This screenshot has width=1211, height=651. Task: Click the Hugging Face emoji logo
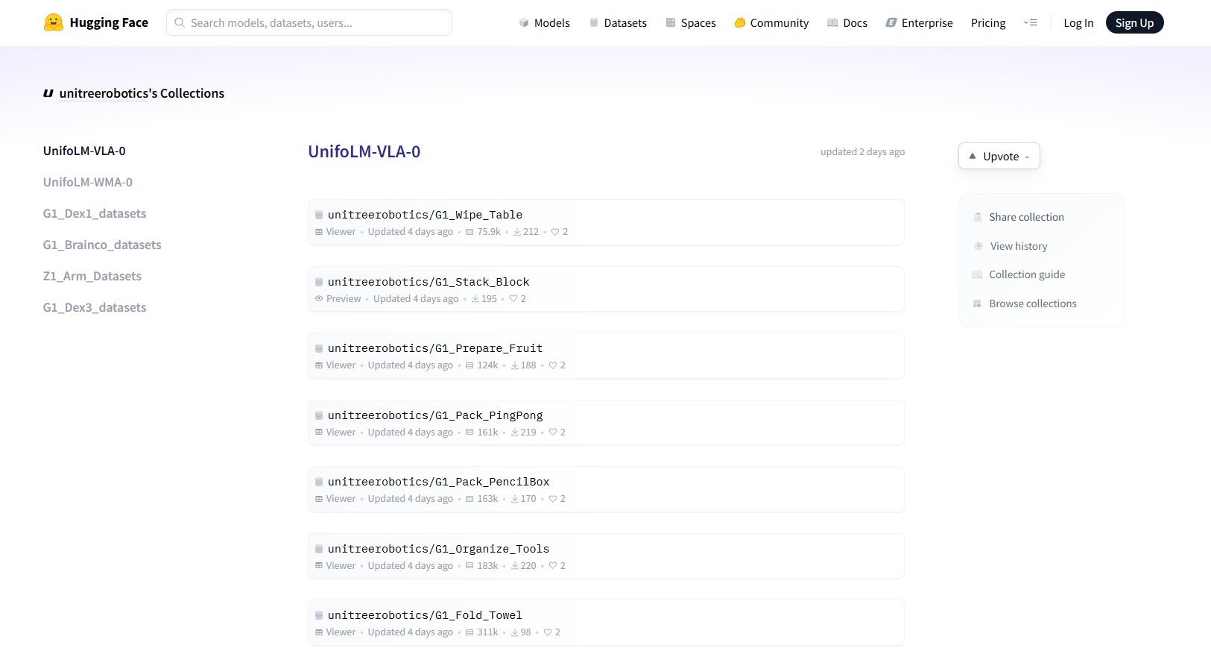[x=53, y=22]
